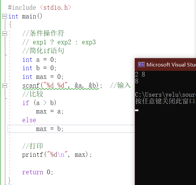Click the return 0; statement

pyautogui.click(x=38, y=172)
